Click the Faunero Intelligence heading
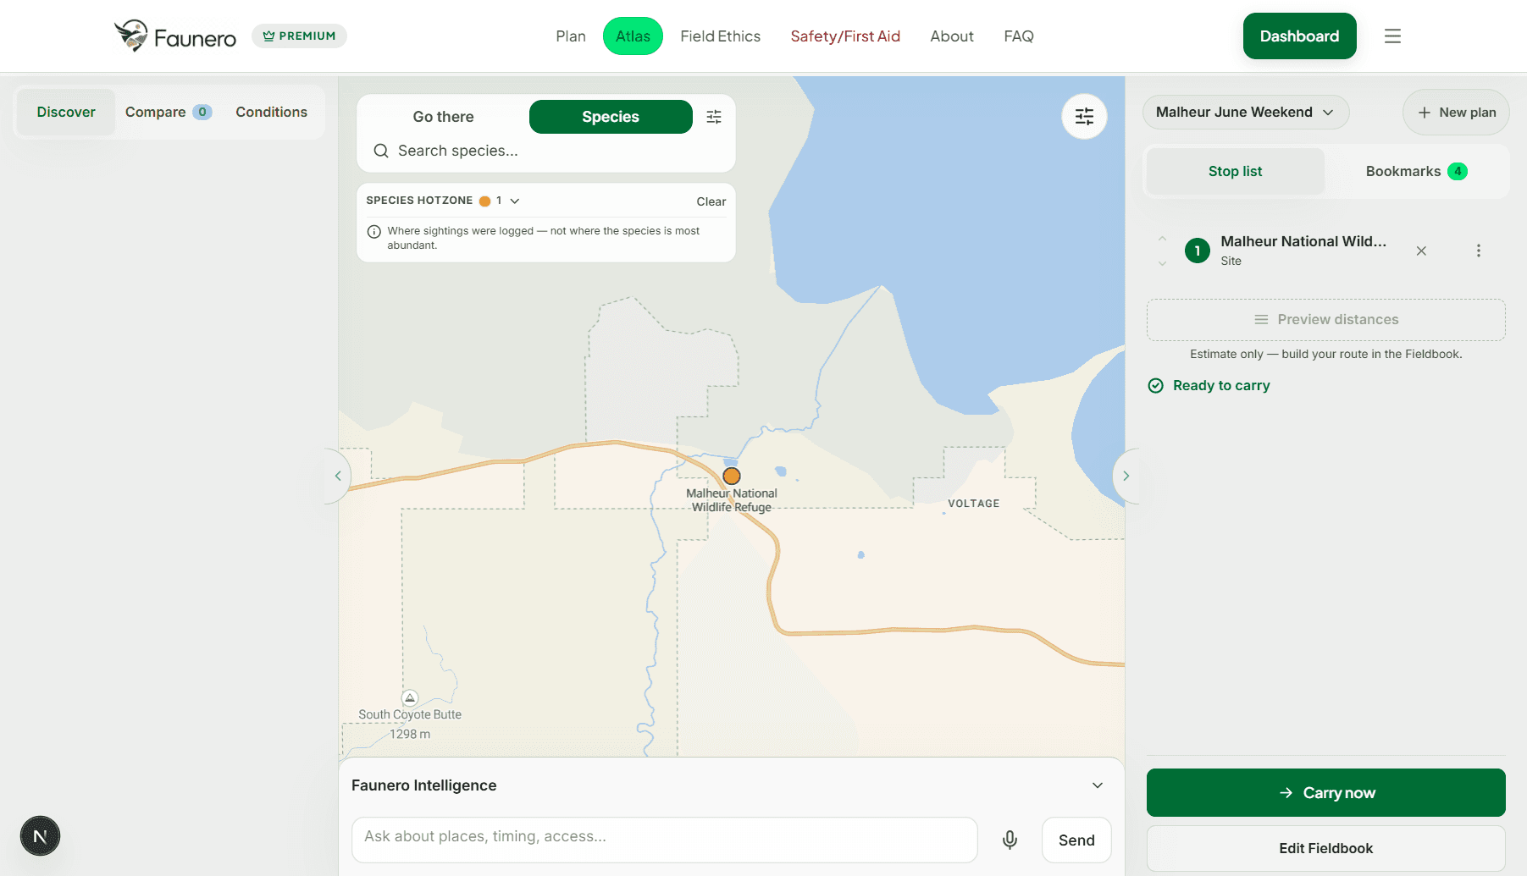The width and height of the screenshot is (1527, 876). tap(423, 785)
